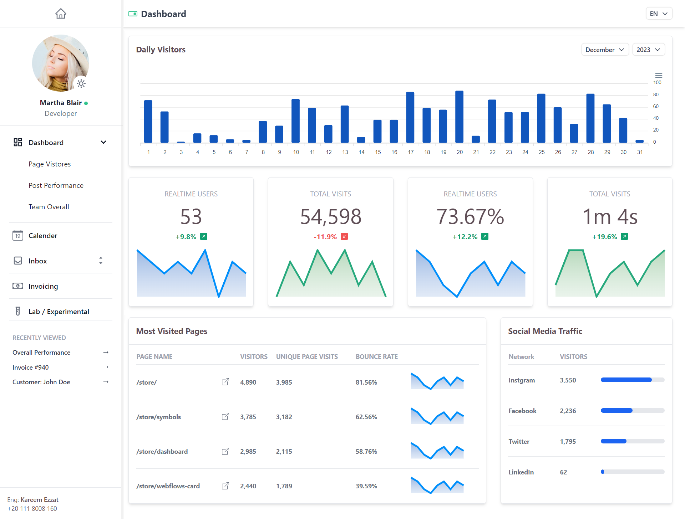Open the December month dropdown
Screen dimensions: 685x519
pyautogui.click(x=605, y=50)
